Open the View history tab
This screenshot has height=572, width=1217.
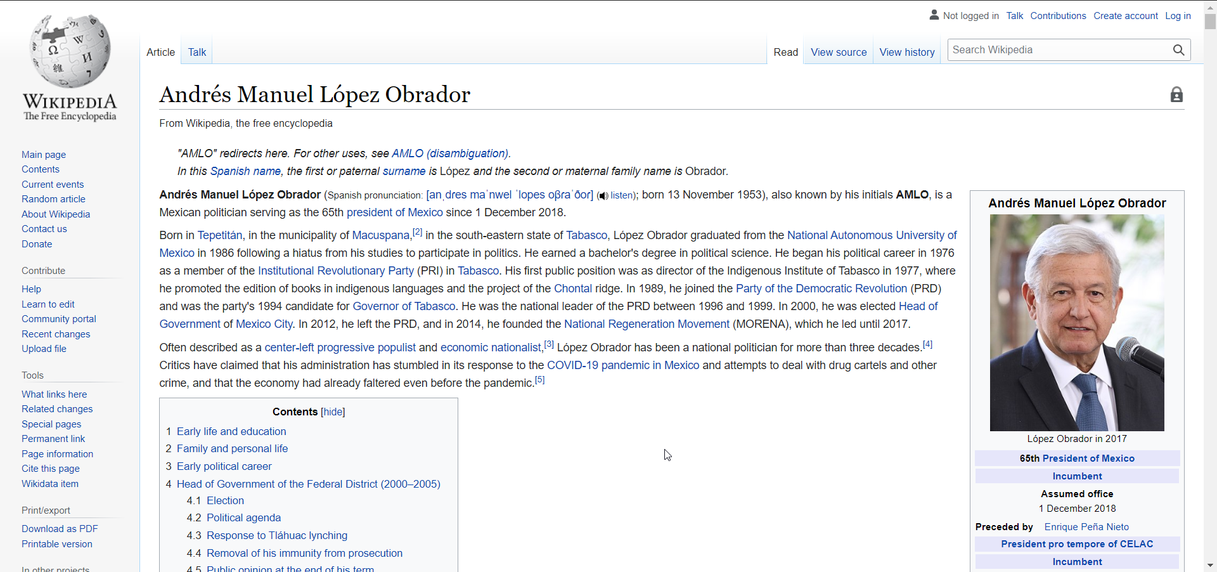coord(907,52)
